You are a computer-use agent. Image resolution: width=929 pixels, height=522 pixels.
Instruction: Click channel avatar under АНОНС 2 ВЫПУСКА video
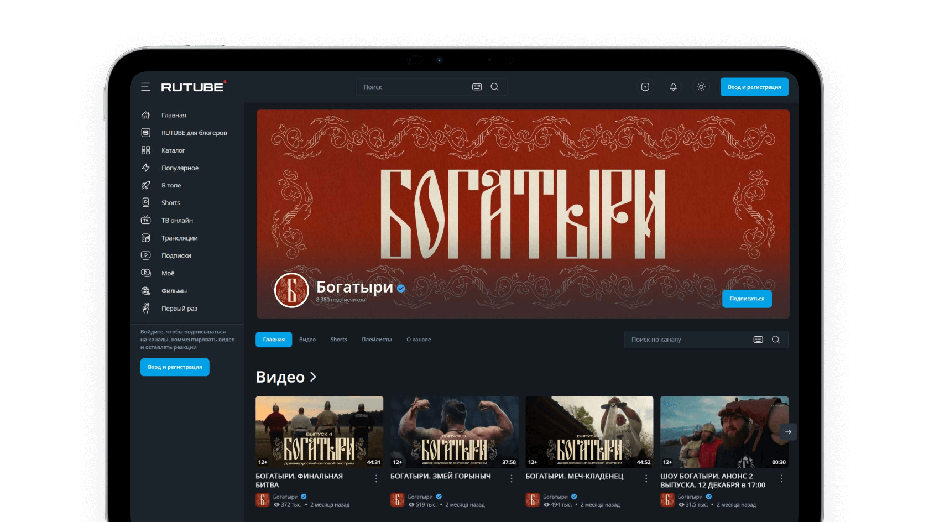pyautogui.click(x=667, y=500)
